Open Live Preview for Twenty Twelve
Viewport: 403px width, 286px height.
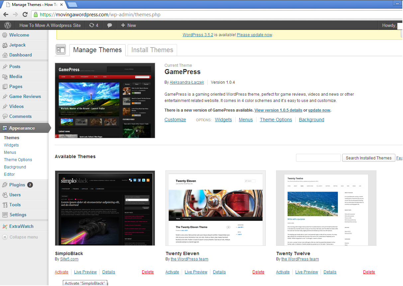pyautogui.click(x=307, y=272)
